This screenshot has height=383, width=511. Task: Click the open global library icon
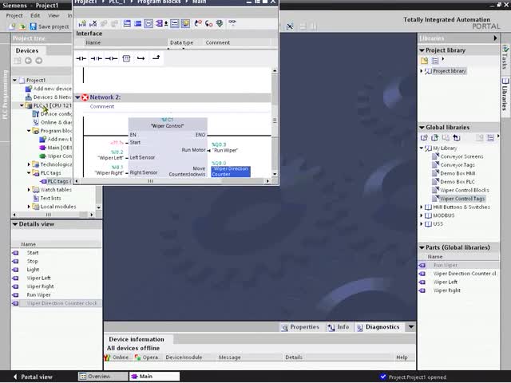[434, 138]
